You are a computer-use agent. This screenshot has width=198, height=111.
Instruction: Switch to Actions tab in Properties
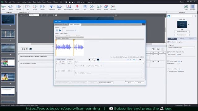click(182, 39)
